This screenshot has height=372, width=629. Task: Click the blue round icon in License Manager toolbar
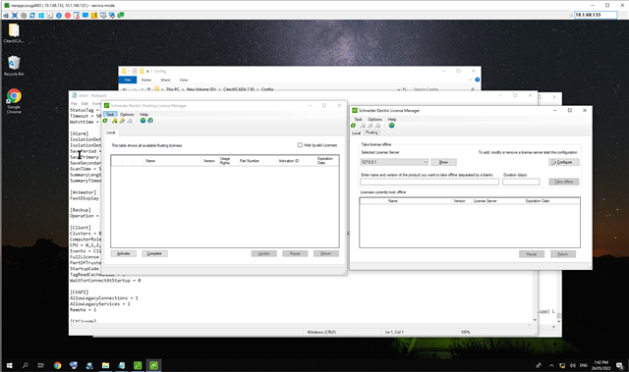(391, 126)
